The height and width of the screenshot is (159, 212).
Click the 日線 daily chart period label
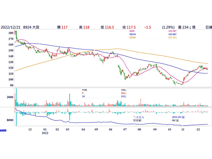(209, 27)
